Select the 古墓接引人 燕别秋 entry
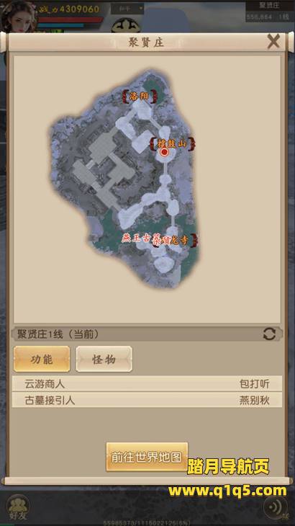The width and height of the screenshot is (295, 526). (147, 400)
